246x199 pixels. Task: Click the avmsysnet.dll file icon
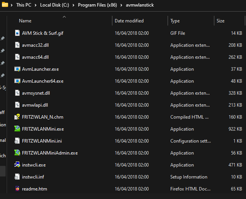point(17,93)
